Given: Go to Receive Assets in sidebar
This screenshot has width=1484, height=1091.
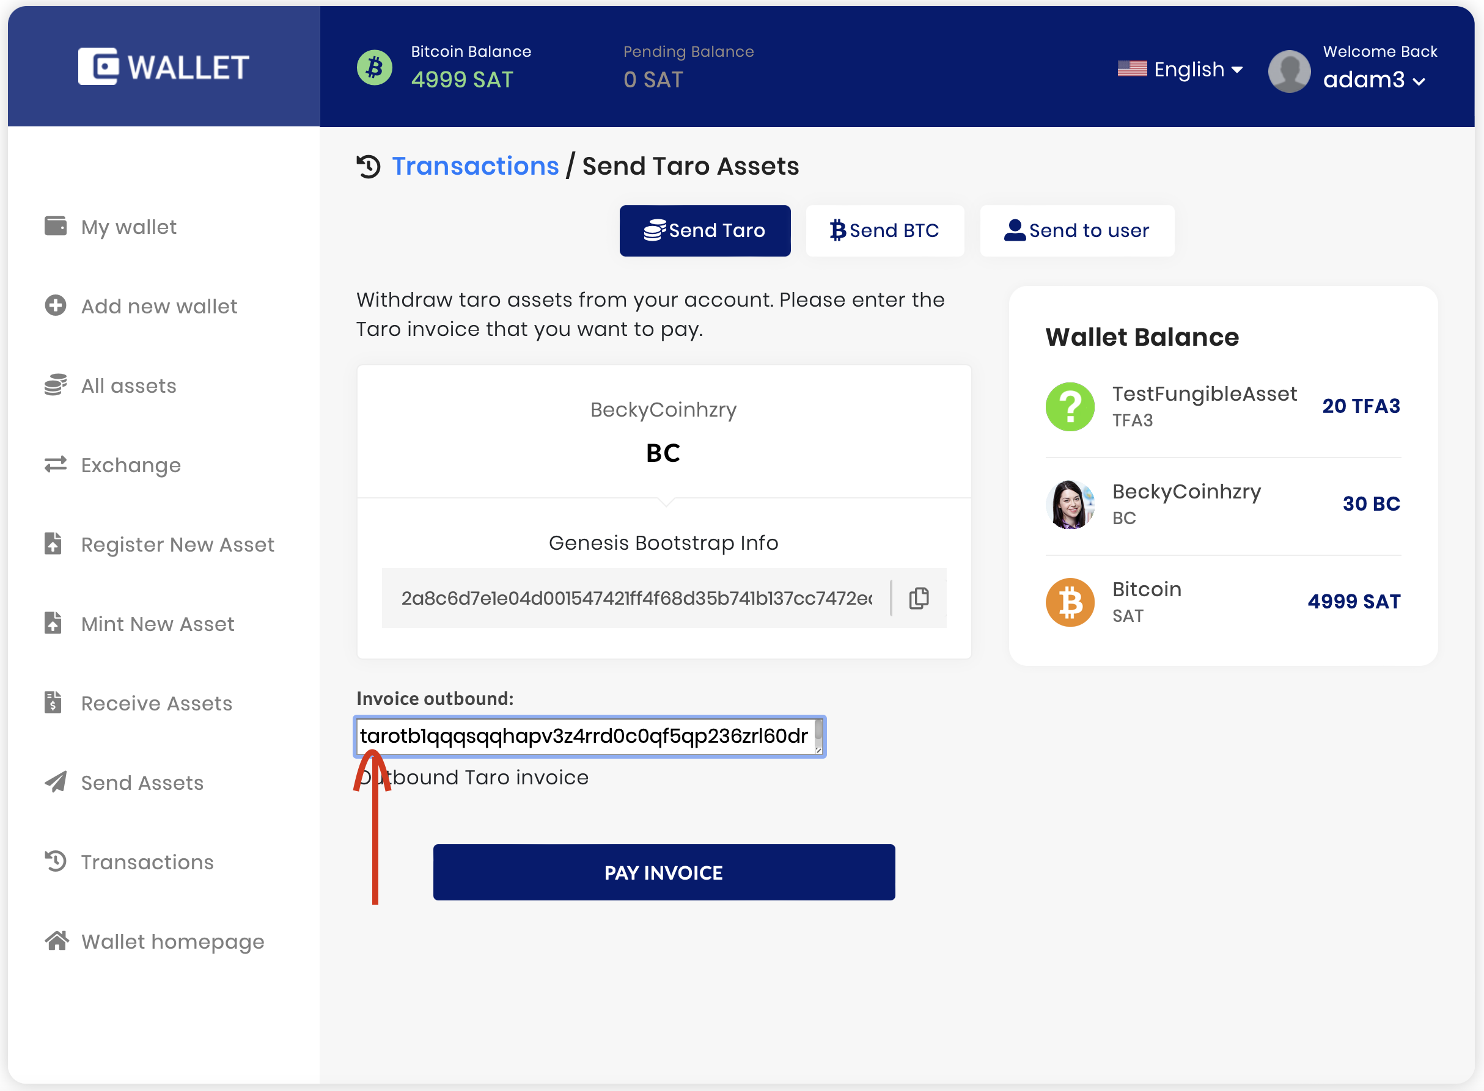Looking at the screenshot, I should tap(156, 703).
